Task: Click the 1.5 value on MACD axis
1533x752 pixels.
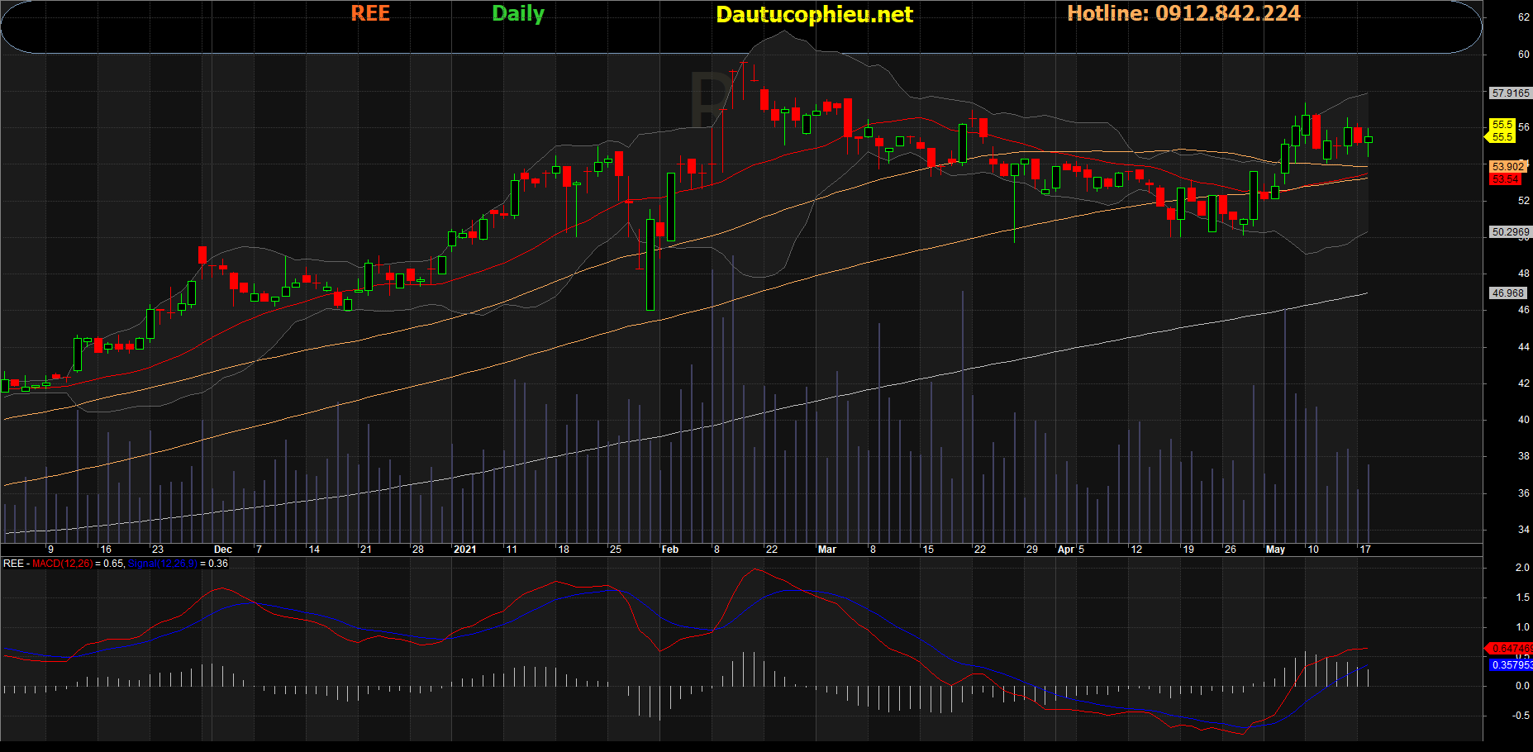Action: point(1522,597)
